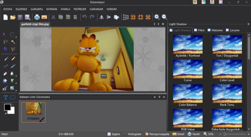251x137 pixels.
Task: Open the GöRüNüM menu
Action: (x=96, y=9)
